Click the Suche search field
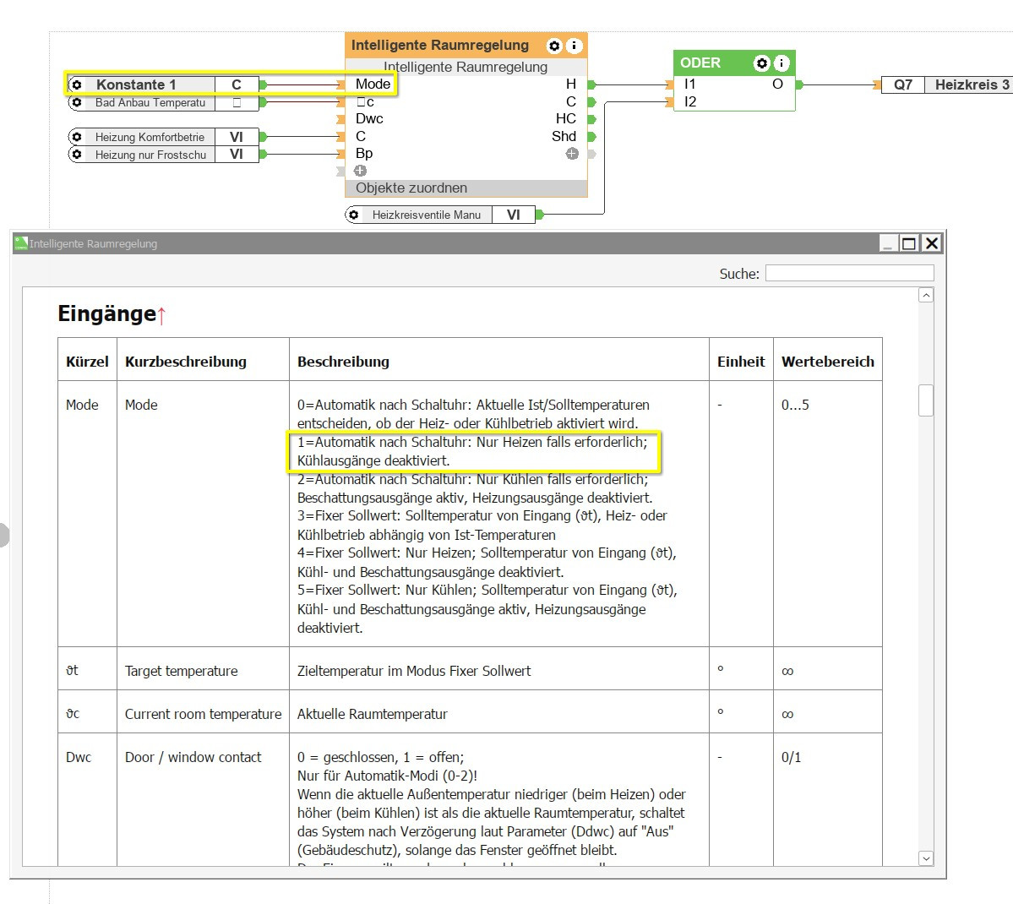1013x904 pixels. tap(850, 274)
